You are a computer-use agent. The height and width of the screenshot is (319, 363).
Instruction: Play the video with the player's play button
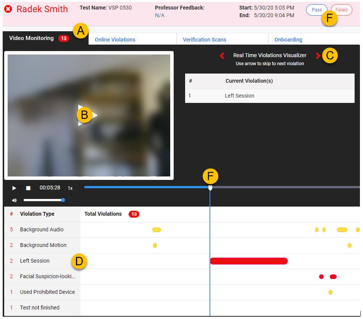(14, 188)
